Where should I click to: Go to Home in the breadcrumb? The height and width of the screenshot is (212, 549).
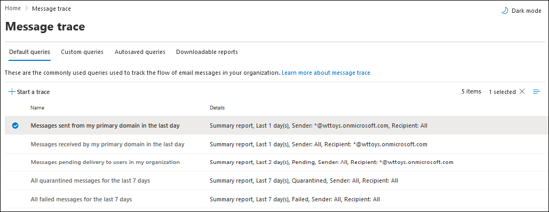click(13, 9)
